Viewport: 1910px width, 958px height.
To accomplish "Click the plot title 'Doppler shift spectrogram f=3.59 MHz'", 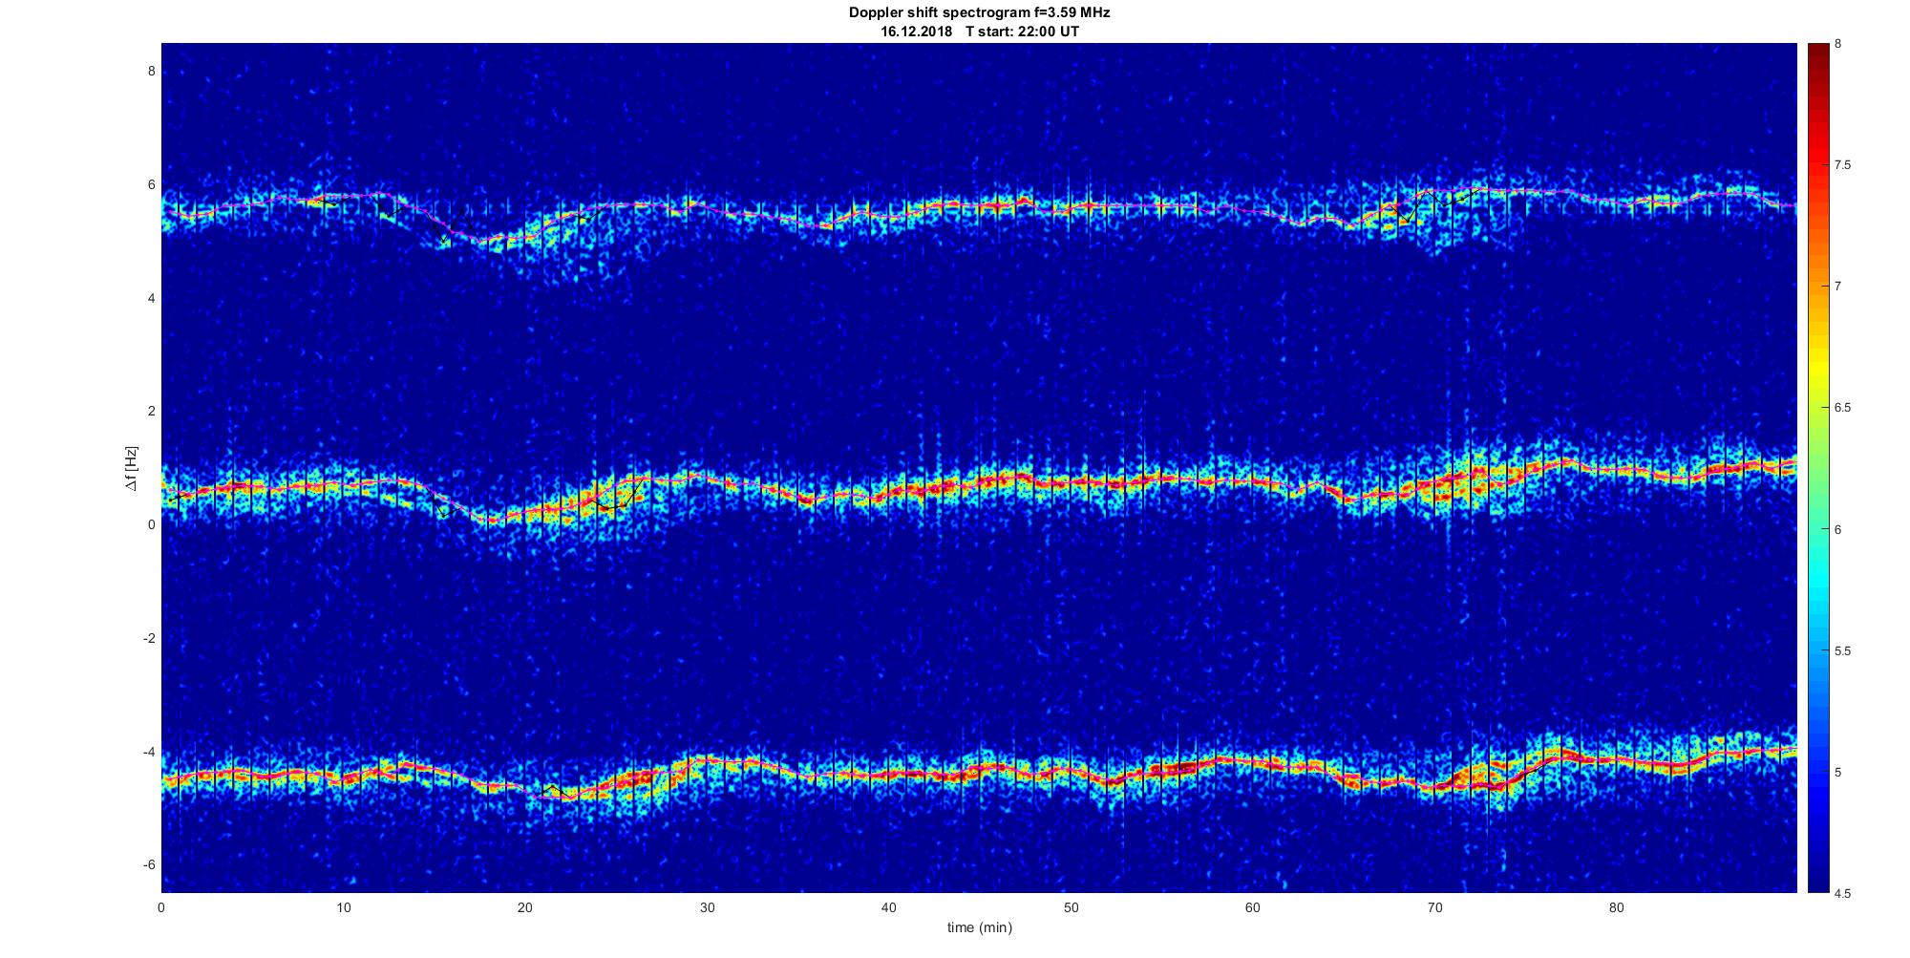I will [x=979, y=13].
